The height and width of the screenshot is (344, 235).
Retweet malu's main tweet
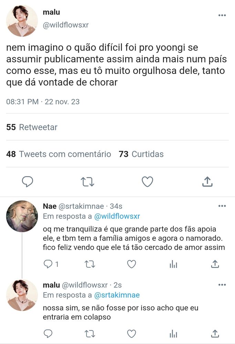tap(88, 182)
